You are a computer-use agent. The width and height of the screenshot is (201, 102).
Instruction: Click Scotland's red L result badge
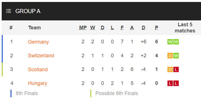(176, 70)
